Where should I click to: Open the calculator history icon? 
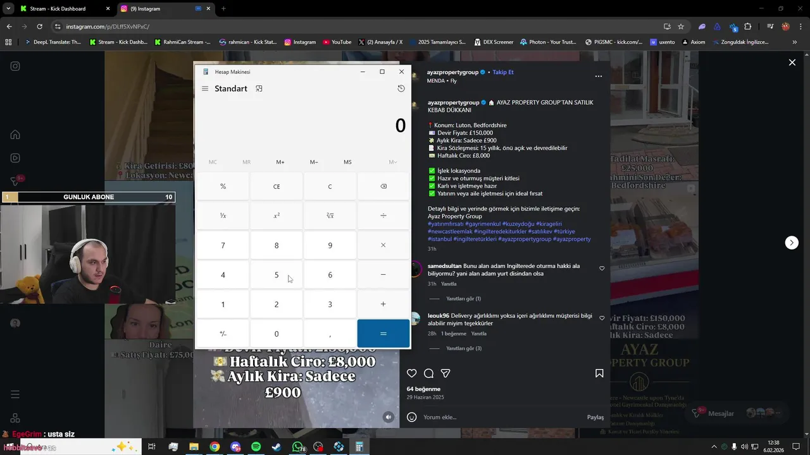click(x=401, y=88)
